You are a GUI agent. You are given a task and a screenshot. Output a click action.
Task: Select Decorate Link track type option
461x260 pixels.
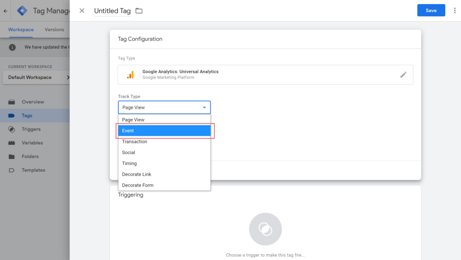coord(164,174)
